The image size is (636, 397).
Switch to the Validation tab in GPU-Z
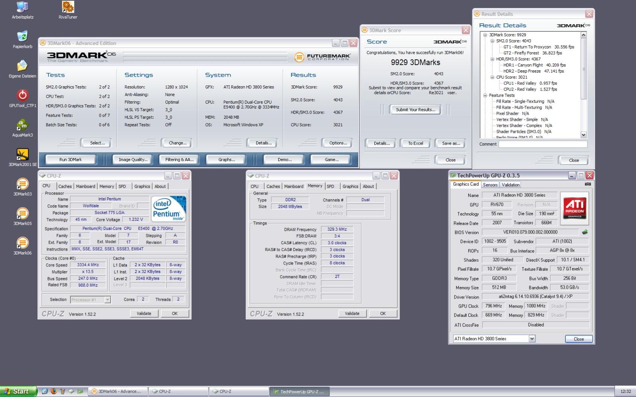pos(510,185)
